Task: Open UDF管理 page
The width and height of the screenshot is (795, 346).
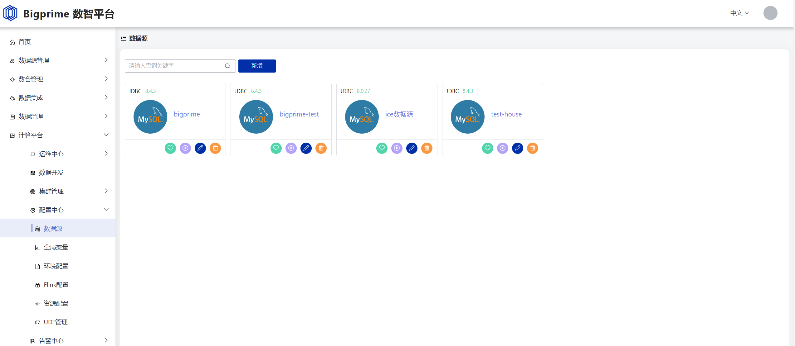Action: pyautogui.click(x=58, y=322)
